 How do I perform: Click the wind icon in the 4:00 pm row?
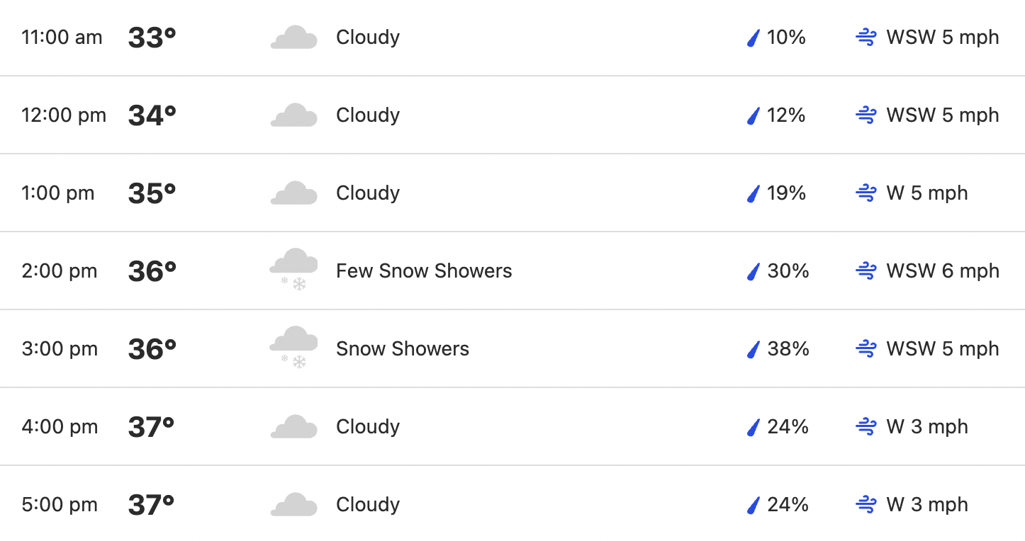866,426
